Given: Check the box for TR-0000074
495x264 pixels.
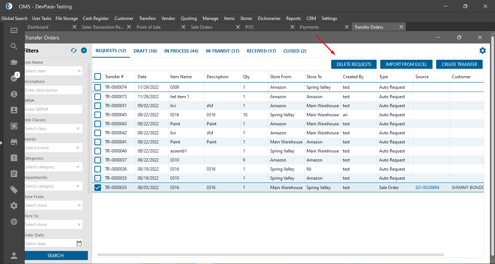Looking at the screenshot, I should (x=98, y=87).
